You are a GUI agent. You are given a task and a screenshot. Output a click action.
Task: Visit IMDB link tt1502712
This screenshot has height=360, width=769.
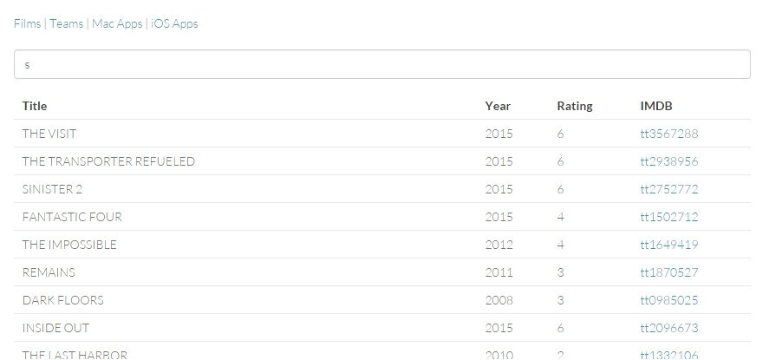pos(668,217)
